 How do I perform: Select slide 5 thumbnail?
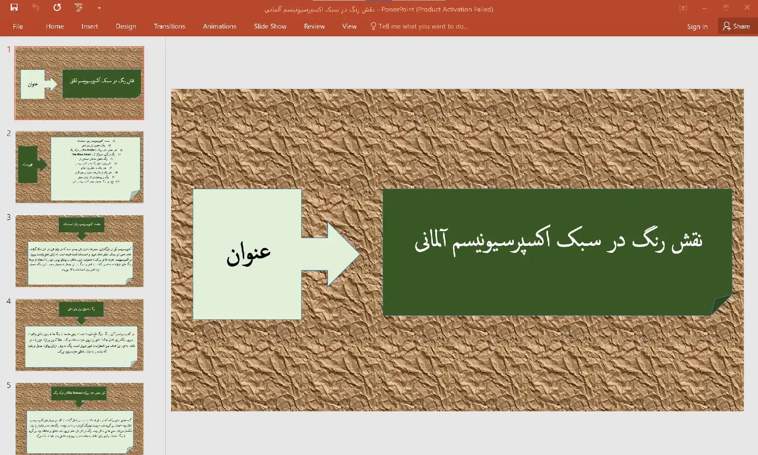coord(79,419)
